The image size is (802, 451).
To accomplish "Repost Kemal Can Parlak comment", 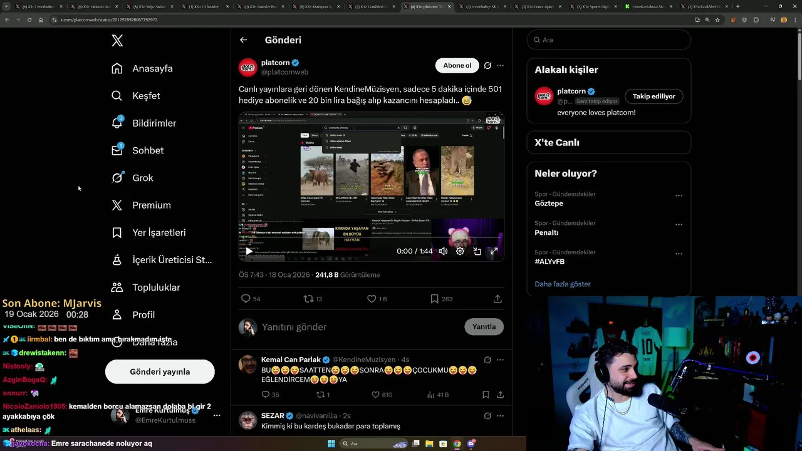I will 323,395.
